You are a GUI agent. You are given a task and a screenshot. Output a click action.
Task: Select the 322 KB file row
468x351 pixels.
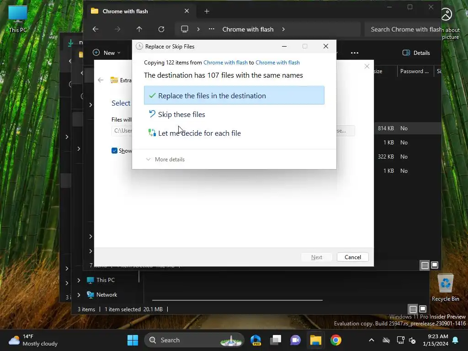pos(408,157)
